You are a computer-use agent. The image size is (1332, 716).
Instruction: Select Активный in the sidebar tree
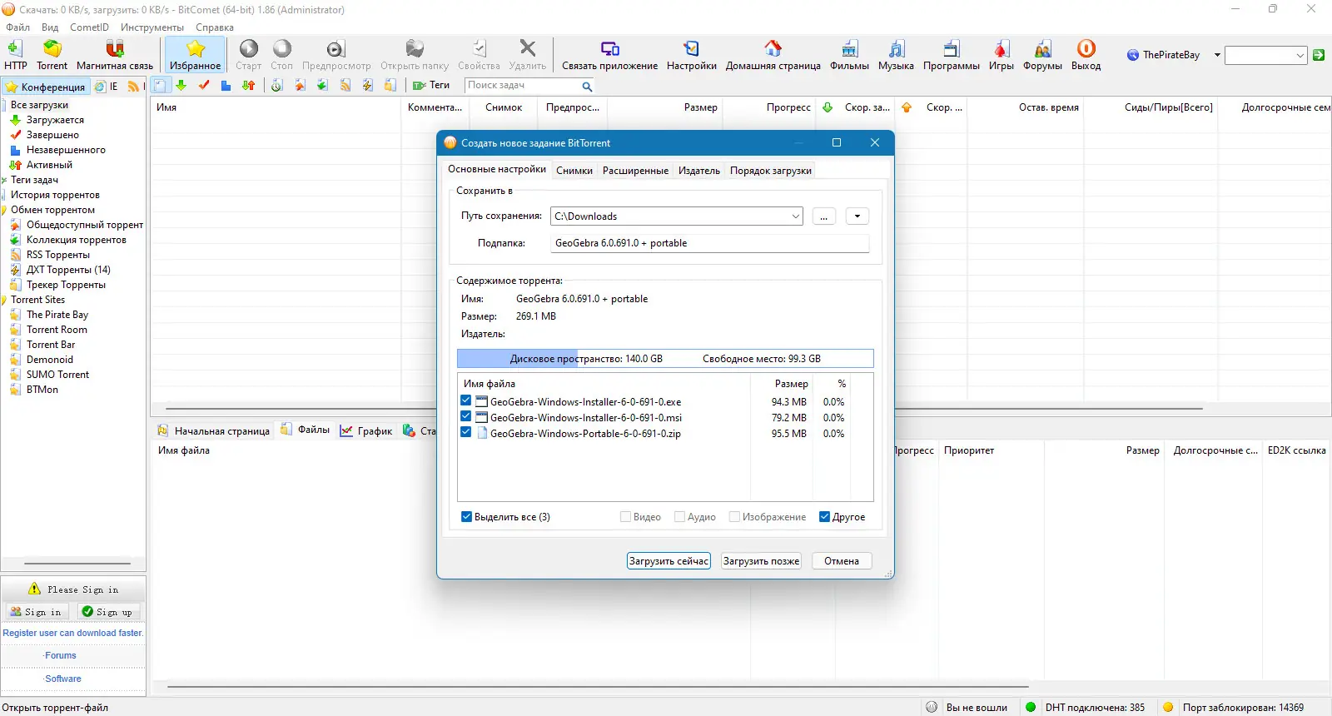click(49, 165)
